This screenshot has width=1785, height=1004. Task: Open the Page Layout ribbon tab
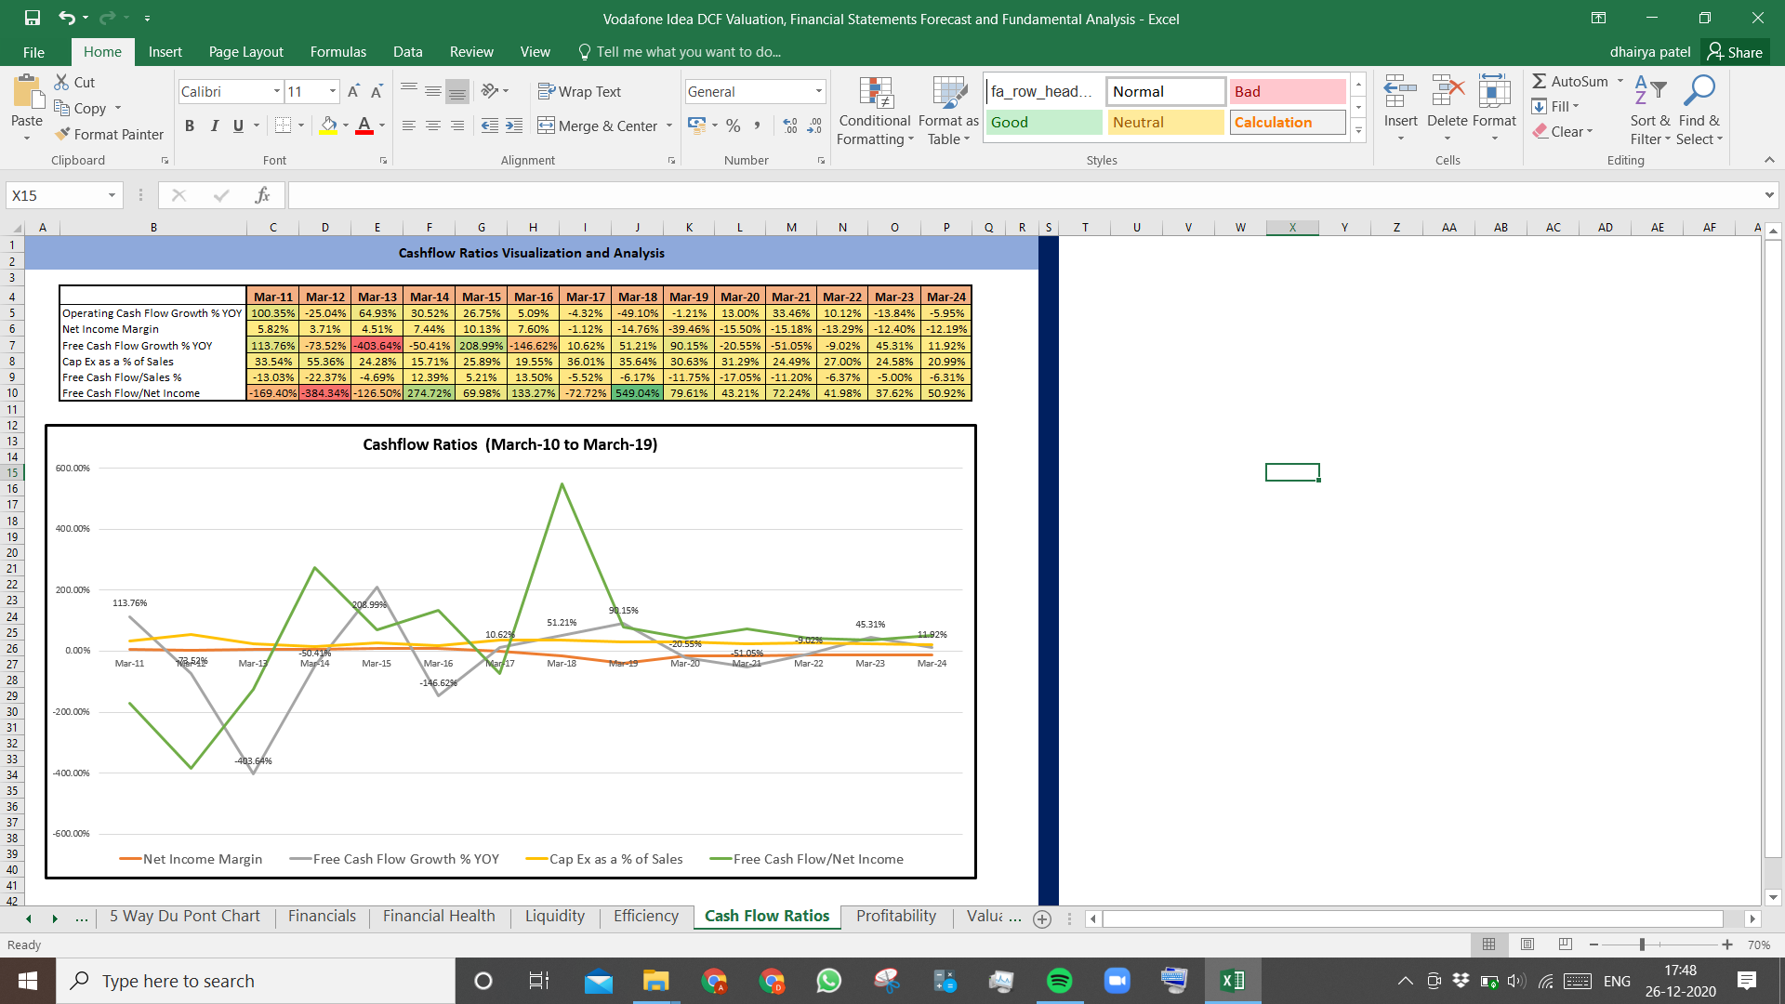[246, 52]
